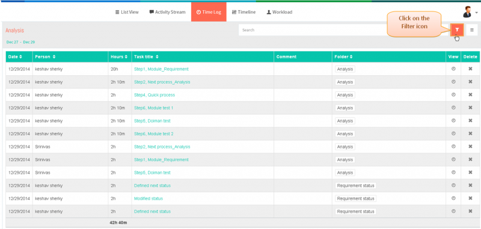Sort table by Date column
481x229 pixels.
[x=16, y=56]
